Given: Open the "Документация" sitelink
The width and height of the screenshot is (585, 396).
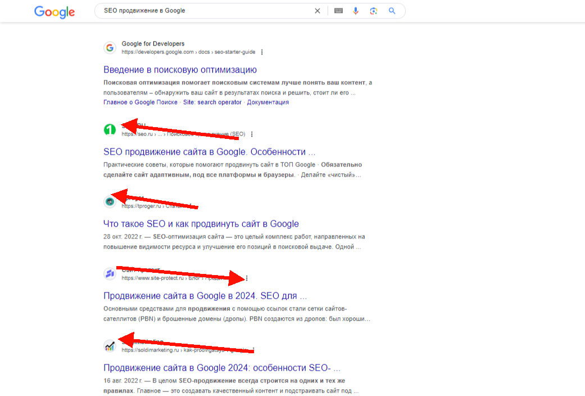Looking at the screenshot, I should (267, 102).
